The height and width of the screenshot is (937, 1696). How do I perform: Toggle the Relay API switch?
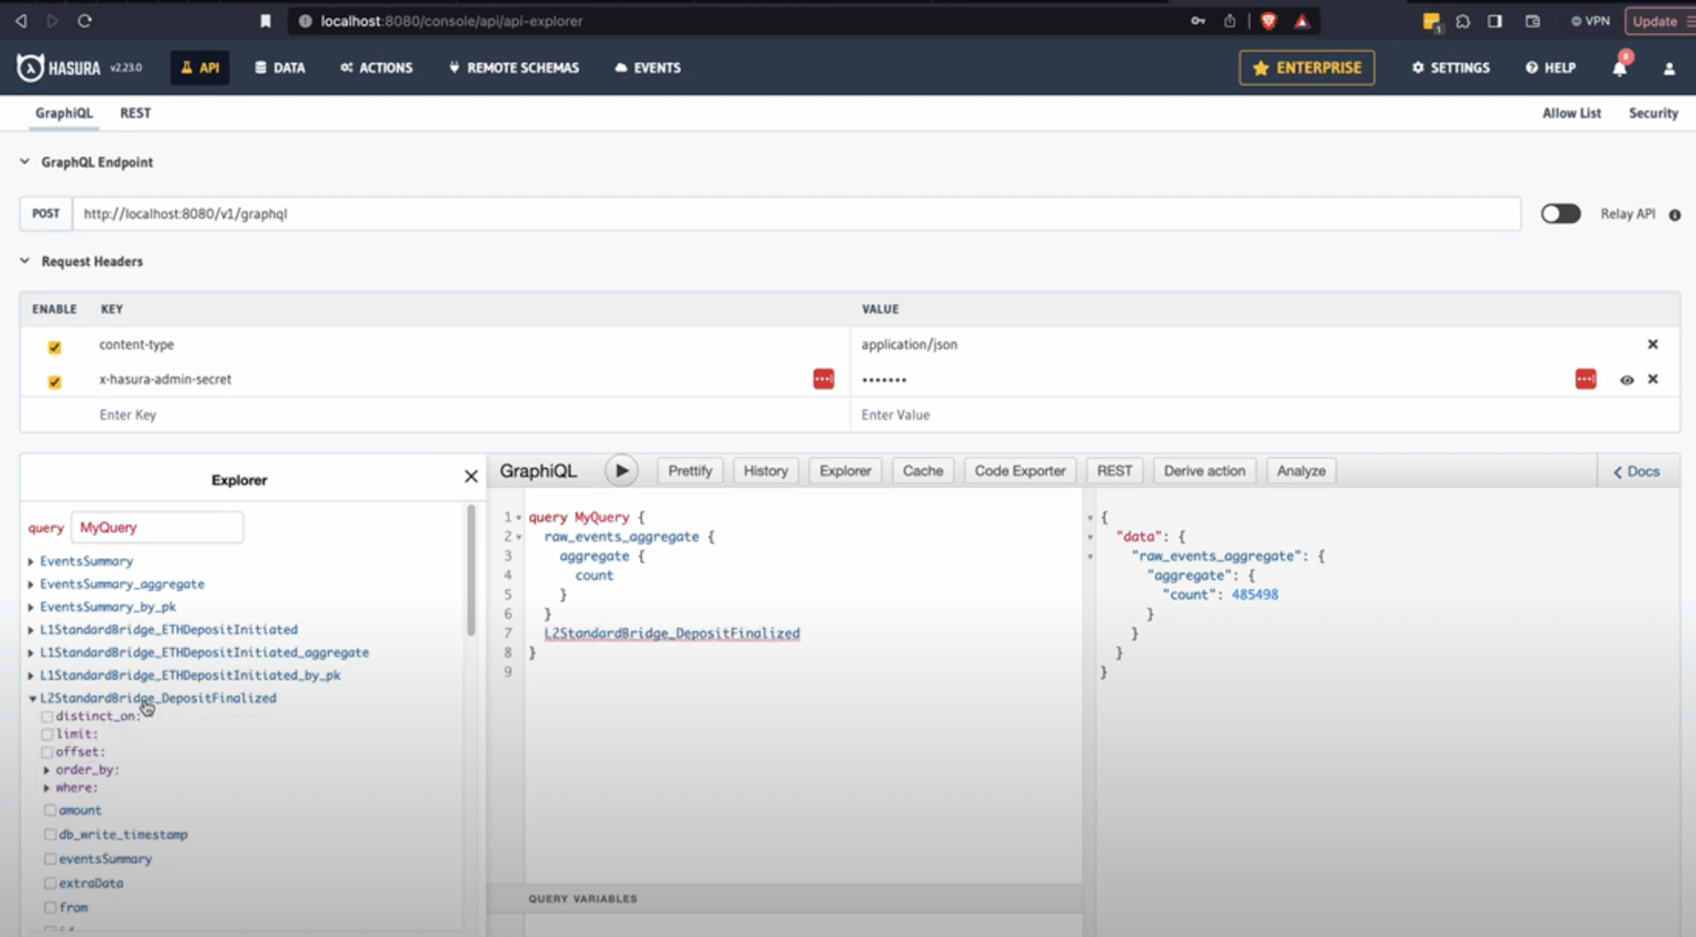(x=1560, y=214)
